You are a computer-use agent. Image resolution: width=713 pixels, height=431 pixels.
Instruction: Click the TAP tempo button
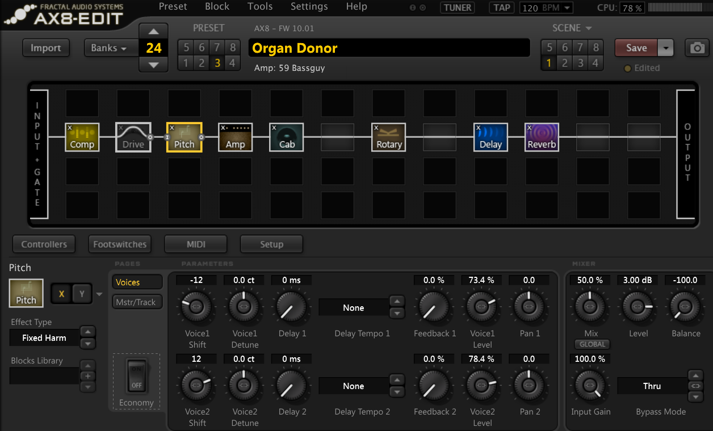coord(502,8)
